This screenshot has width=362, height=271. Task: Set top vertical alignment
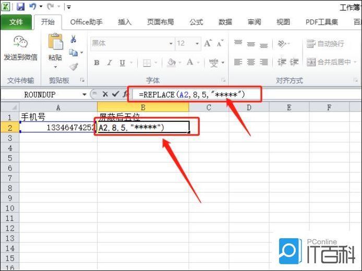[238, 43]
